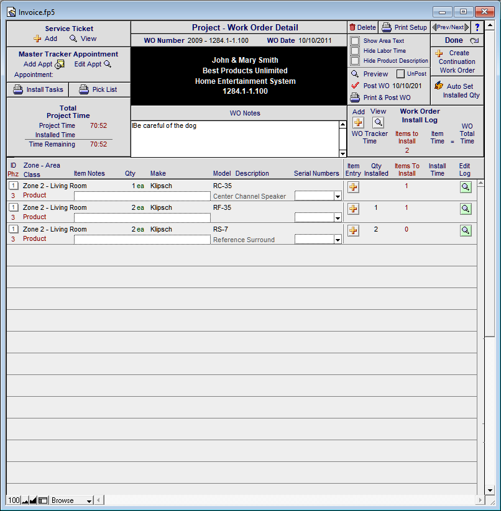Toggle status area control icon
Viewport: 501px width, 511px height.
(43, 500)
